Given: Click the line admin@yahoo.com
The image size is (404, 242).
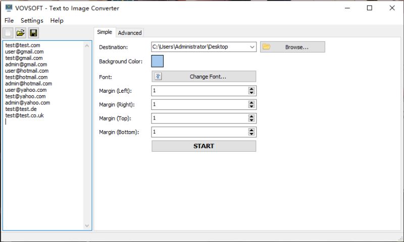Looking at the screenshot, I should pyautogui.click(x=28, y=103).
